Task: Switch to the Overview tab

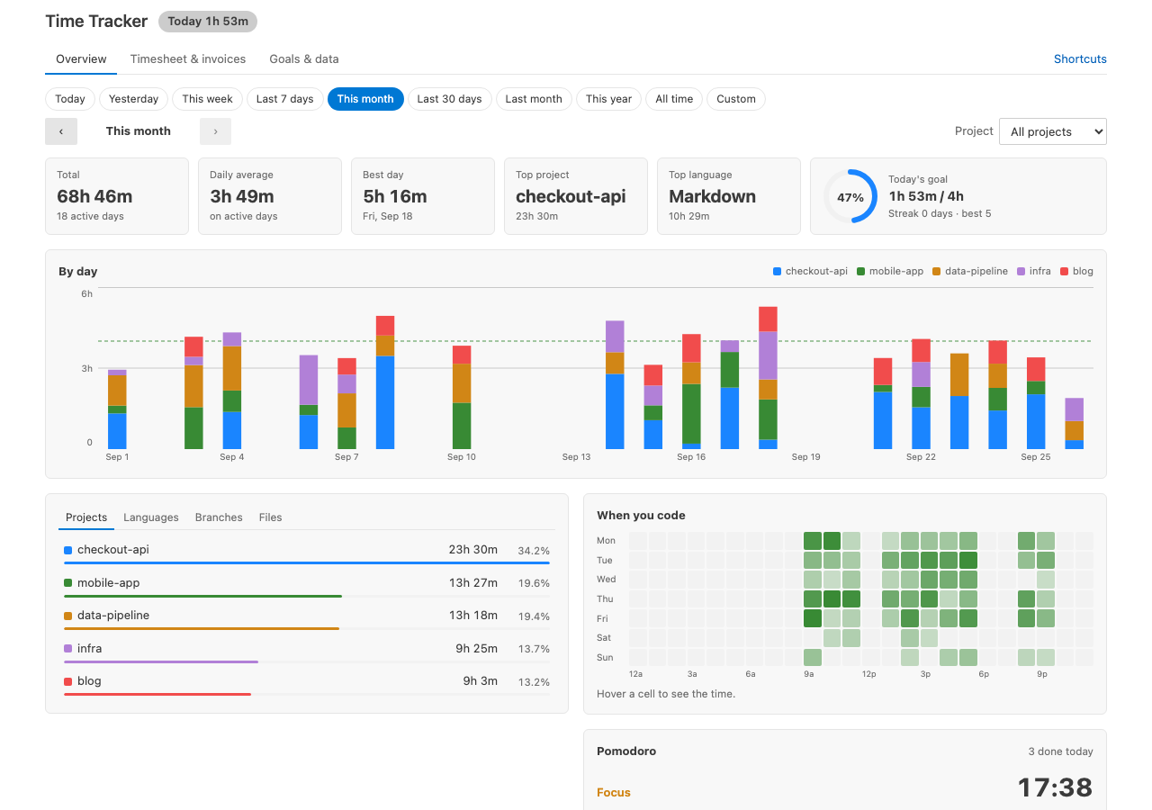Action: (81, 59)
